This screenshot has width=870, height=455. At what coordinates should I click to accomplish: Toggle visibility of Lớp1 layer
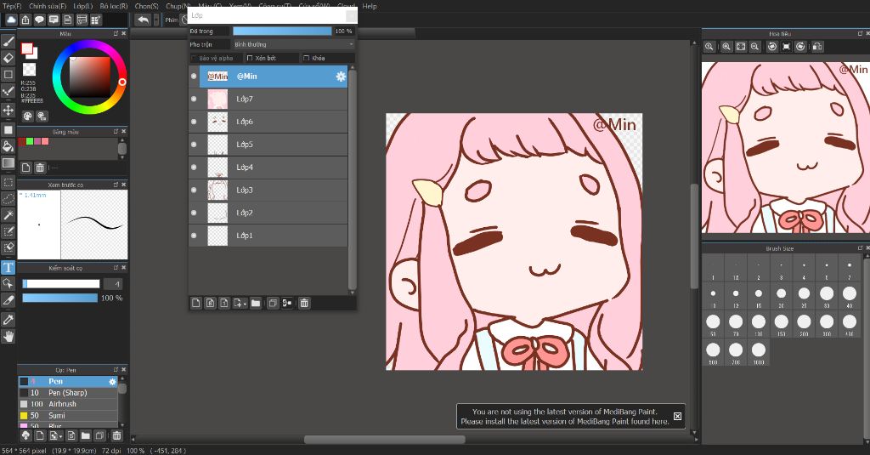(x=194, y=236)
